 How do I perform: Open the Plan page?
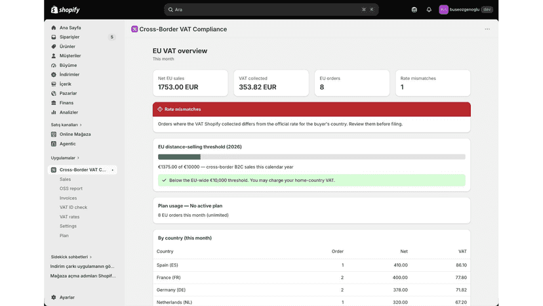point(64,236)
